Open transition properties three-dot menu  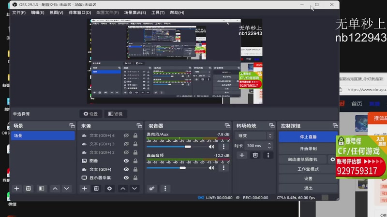pyautogui.click(x=268, y=155)
